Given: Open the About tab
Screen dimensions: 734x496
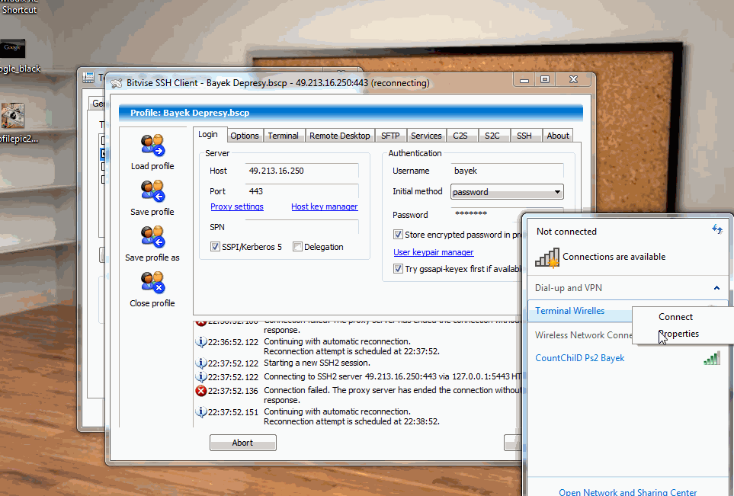Looking at the screenshot, I should [x=558, y=136].
